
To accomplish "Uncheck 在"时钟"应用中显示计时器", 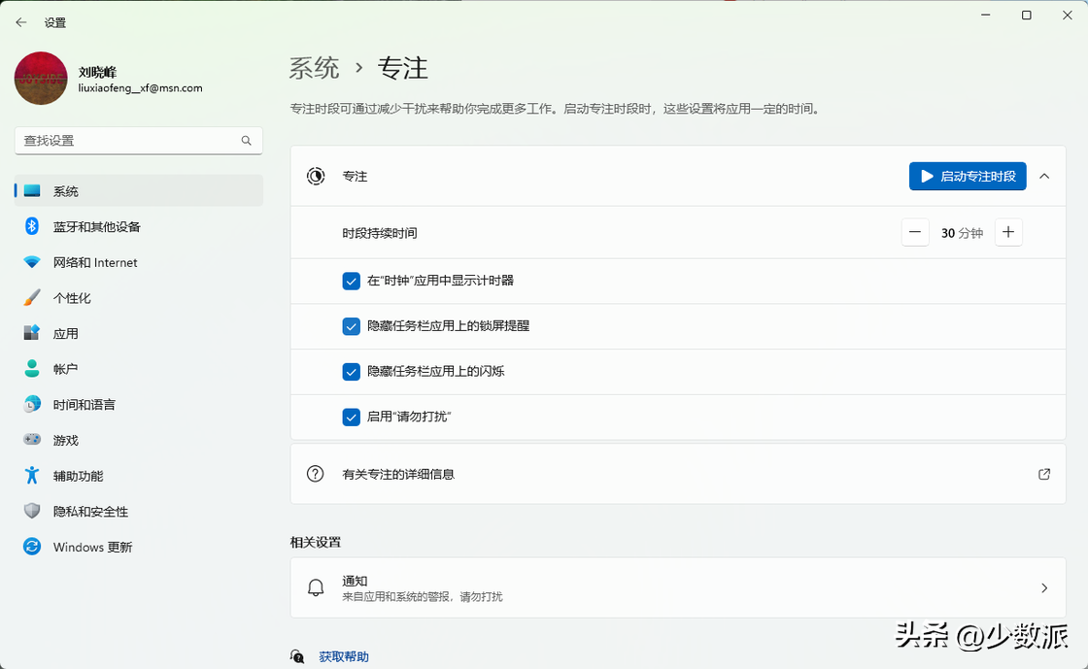I will coord(352,281).
